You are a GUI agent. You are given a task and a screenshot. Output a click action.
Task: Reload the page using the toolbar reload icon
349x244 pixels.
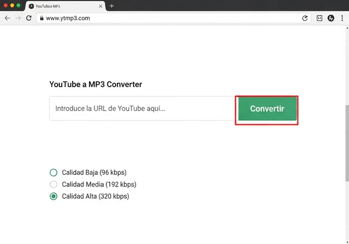click(x=29, y=18)
